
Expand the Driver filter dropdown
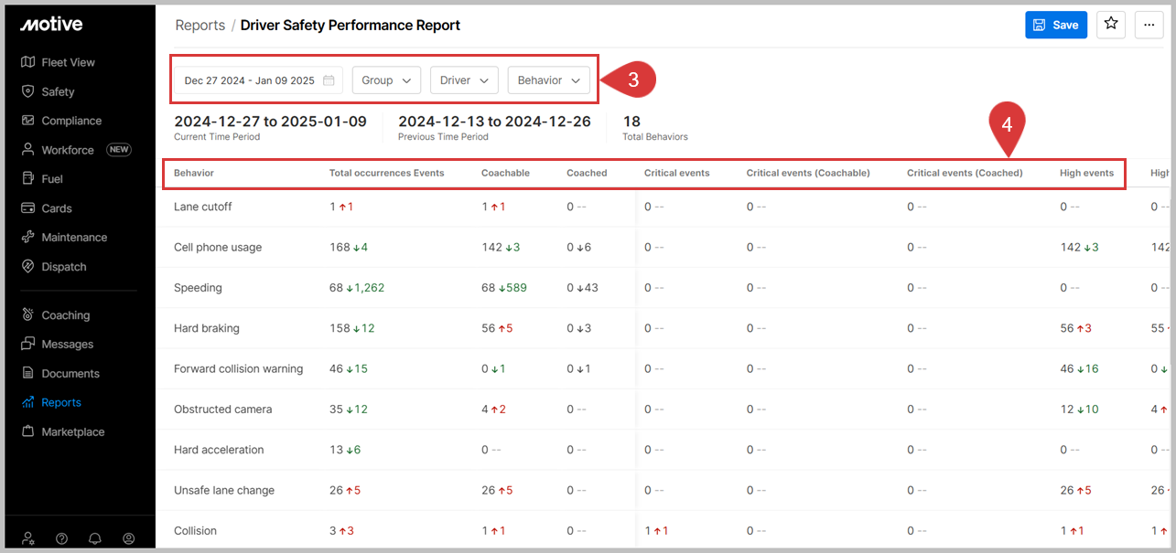[x=464, y=80]
